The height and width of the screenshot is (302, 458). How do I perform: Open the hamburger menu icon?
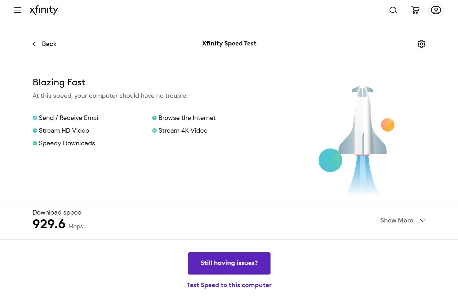(x=18, y=10)
